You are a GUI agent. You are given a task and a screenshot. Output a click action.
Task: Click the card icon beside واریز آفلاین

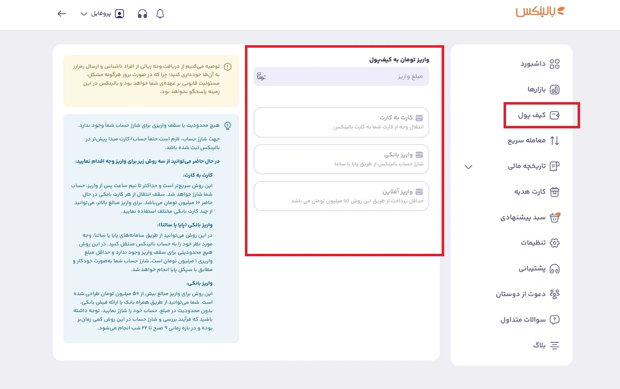[419, 192]
